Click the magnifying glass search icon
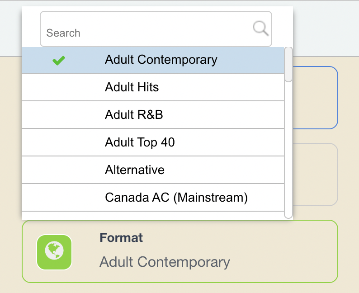Viewport: 359px width, 293px height. (260, 28)
